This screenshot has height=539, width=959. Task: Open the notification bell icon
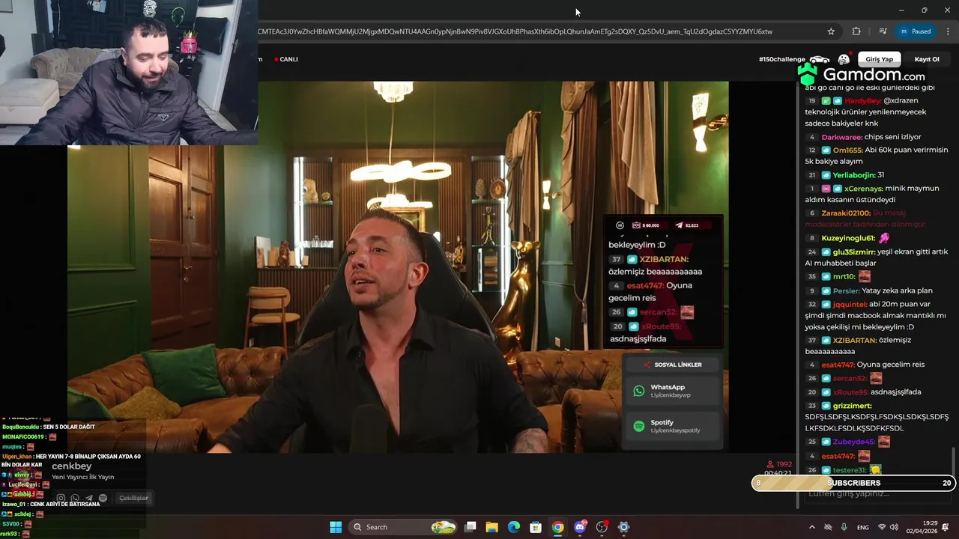tap(946, 527)
